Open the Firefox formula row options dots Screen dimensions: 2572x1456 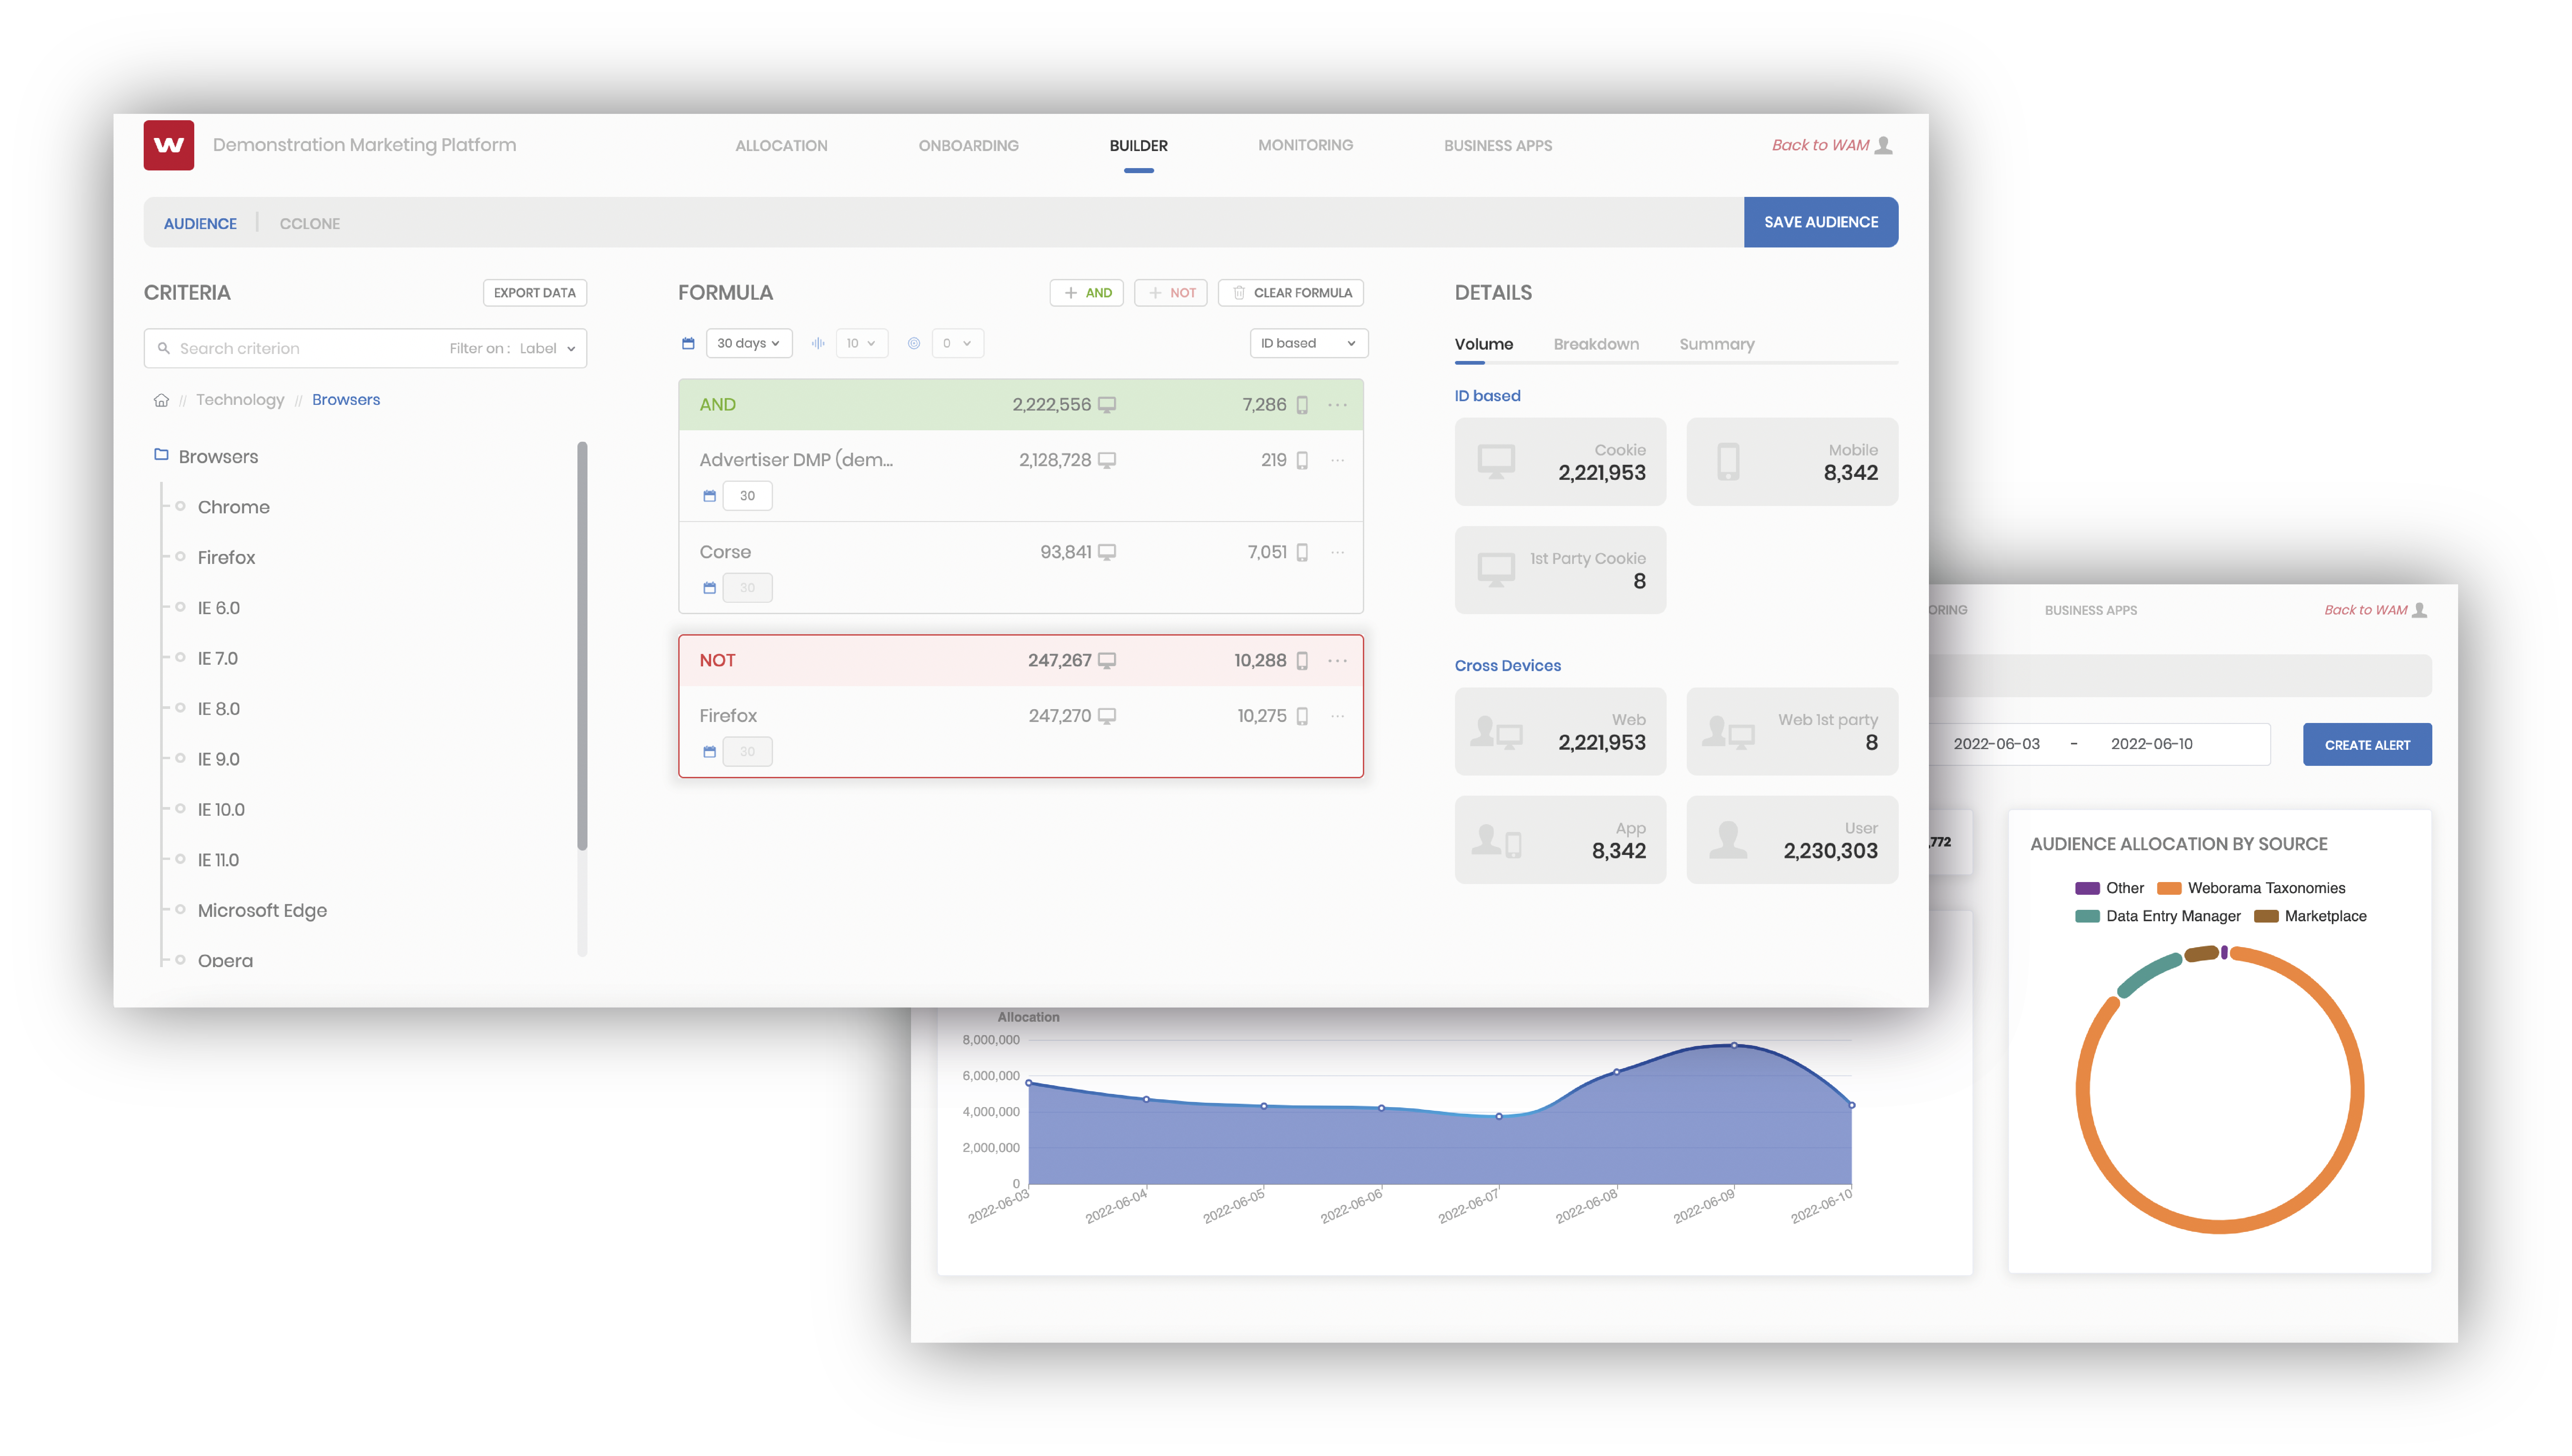coord(1337,716)
